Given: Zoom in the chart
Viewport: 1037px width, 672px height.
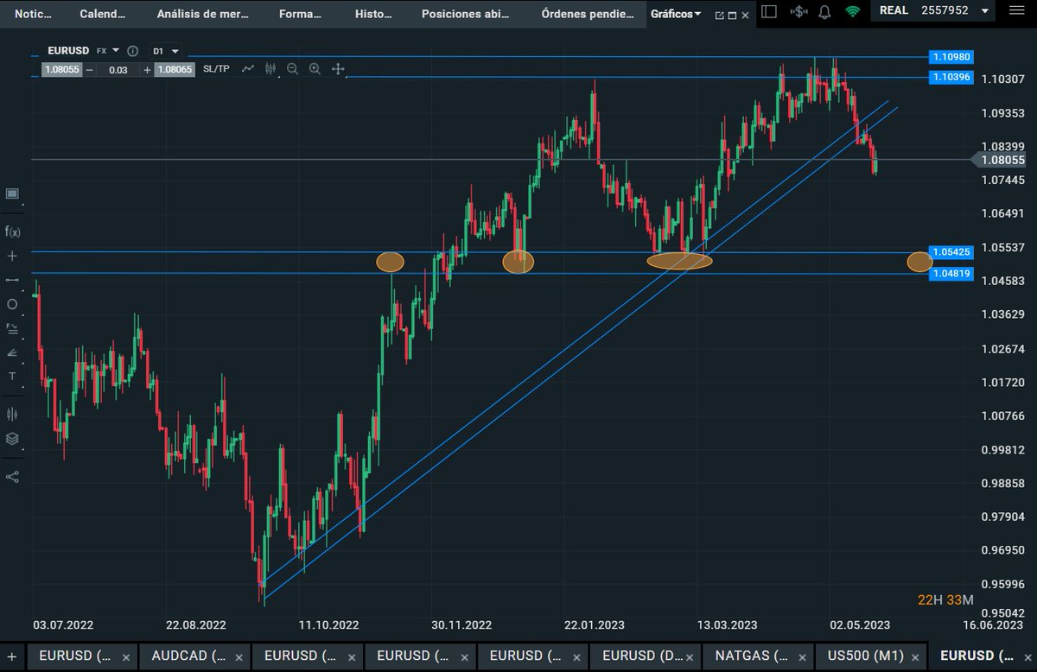Looking at the screenshot, I should 315,69.
